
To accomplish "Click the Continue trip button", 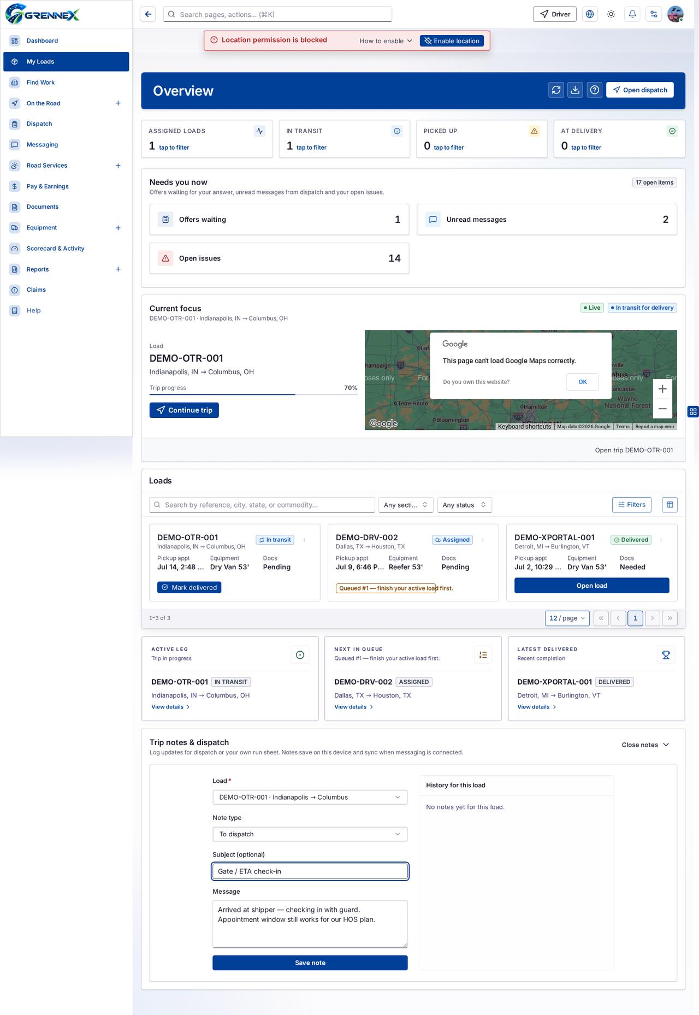I will coord(184,410).
